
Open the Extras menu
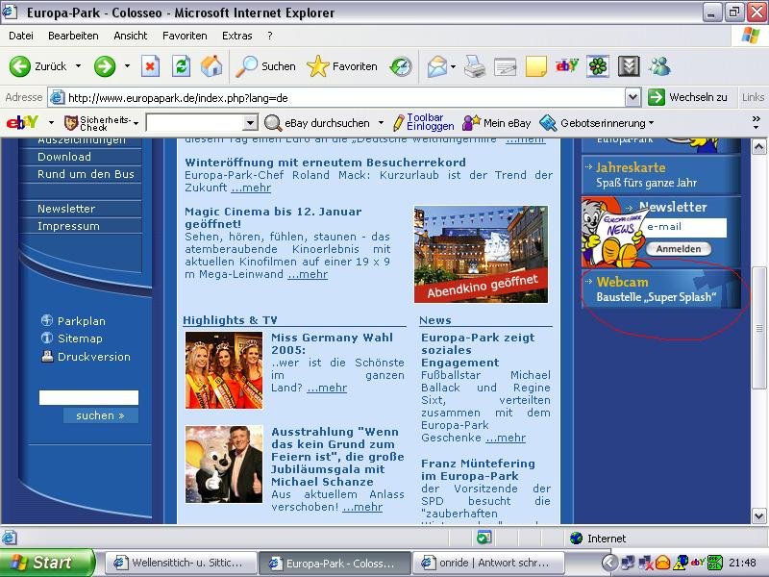[x=237, y=36]
